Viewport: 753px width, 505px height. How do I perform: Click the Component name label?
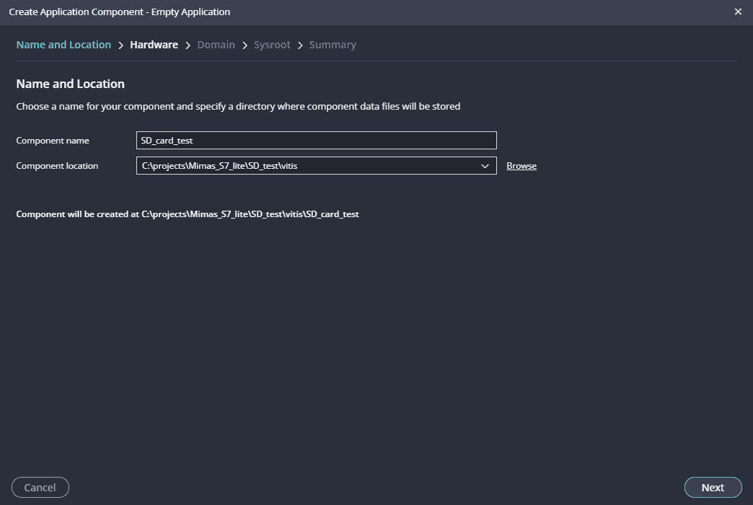(x=53, y=141)
